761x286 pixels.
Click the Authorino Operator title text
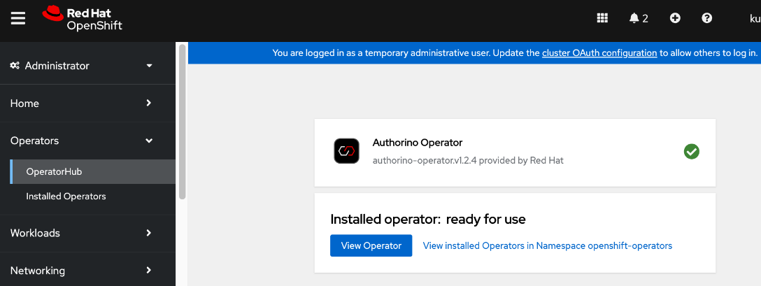[x=418, y=143]
